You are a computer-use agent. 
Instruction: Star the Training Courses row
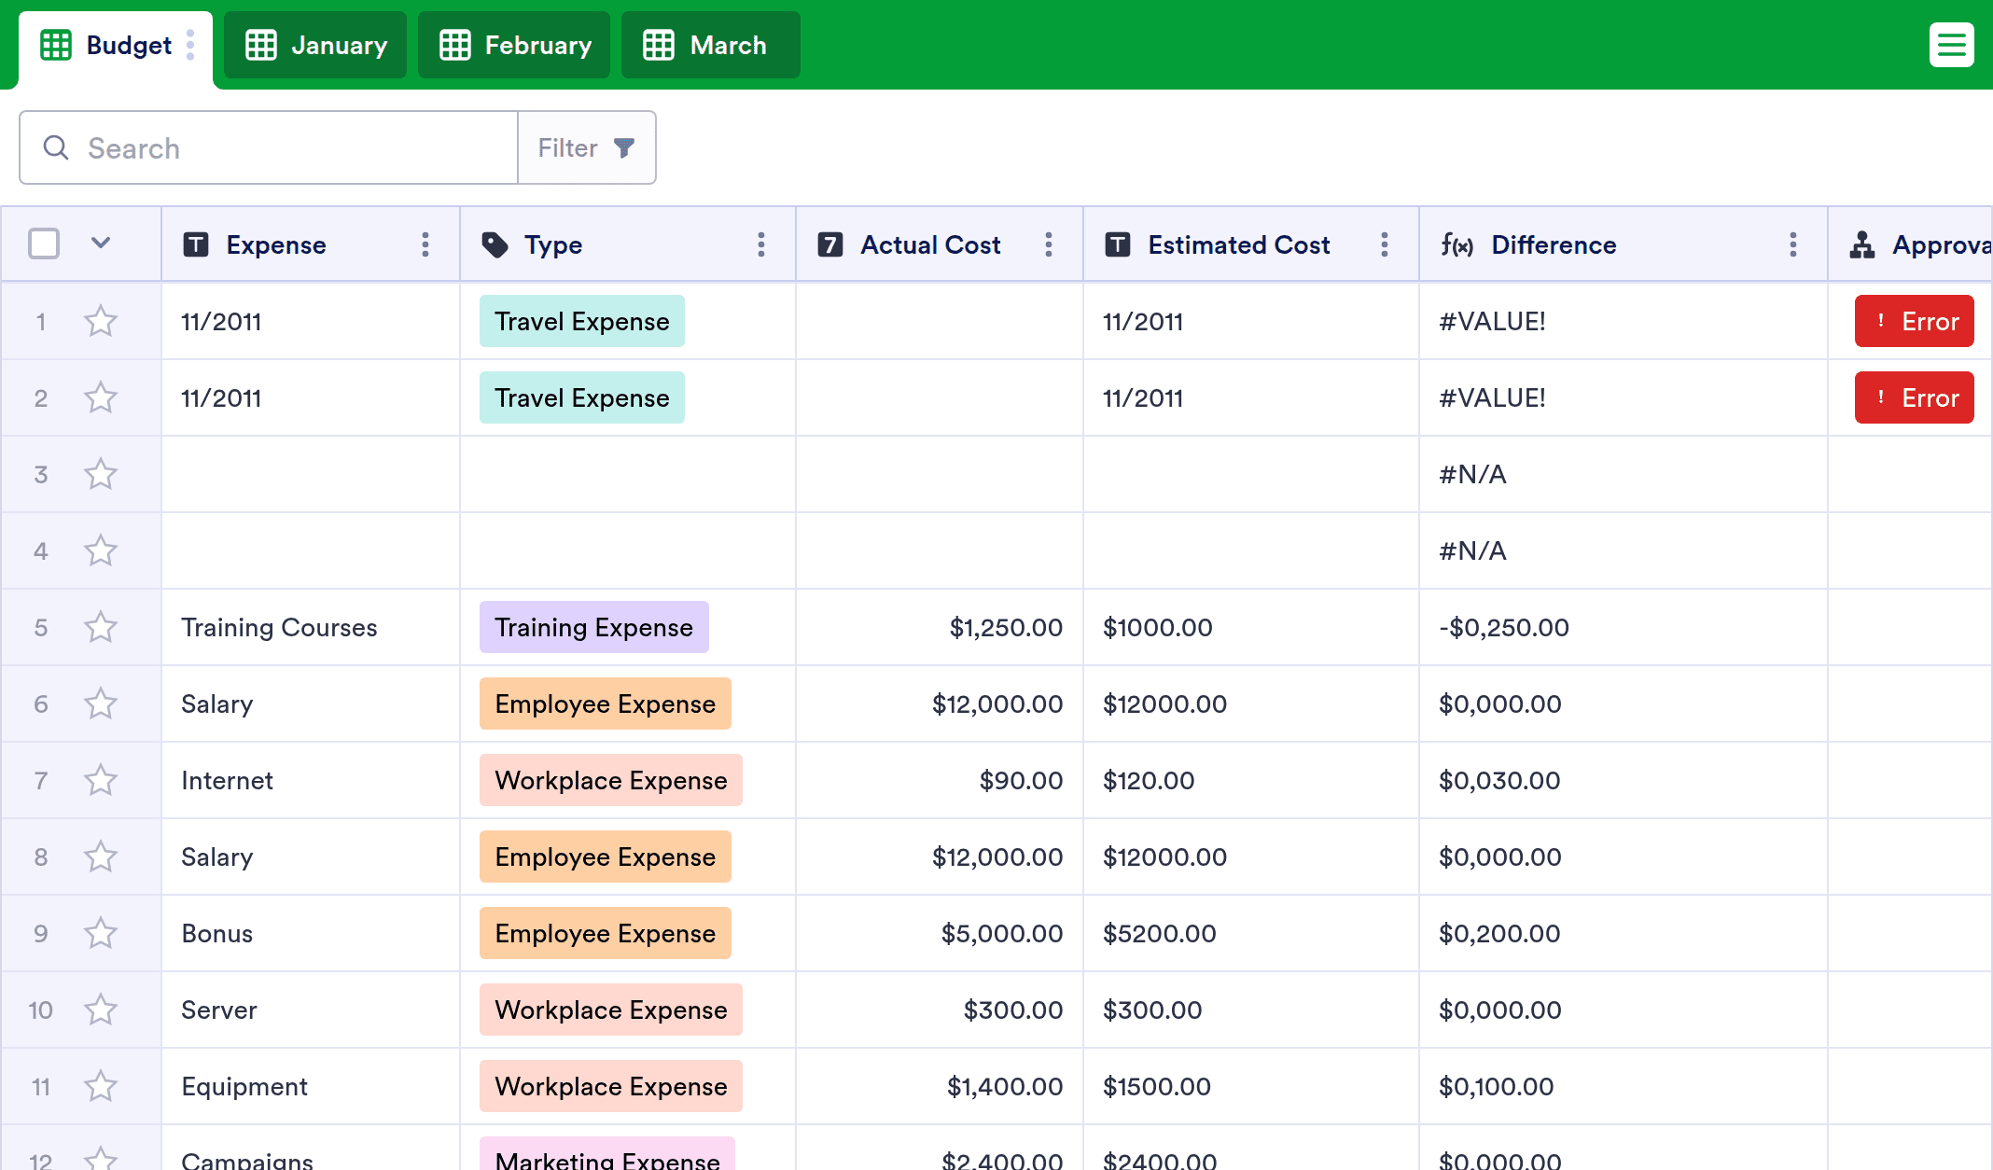coord(101,628)
